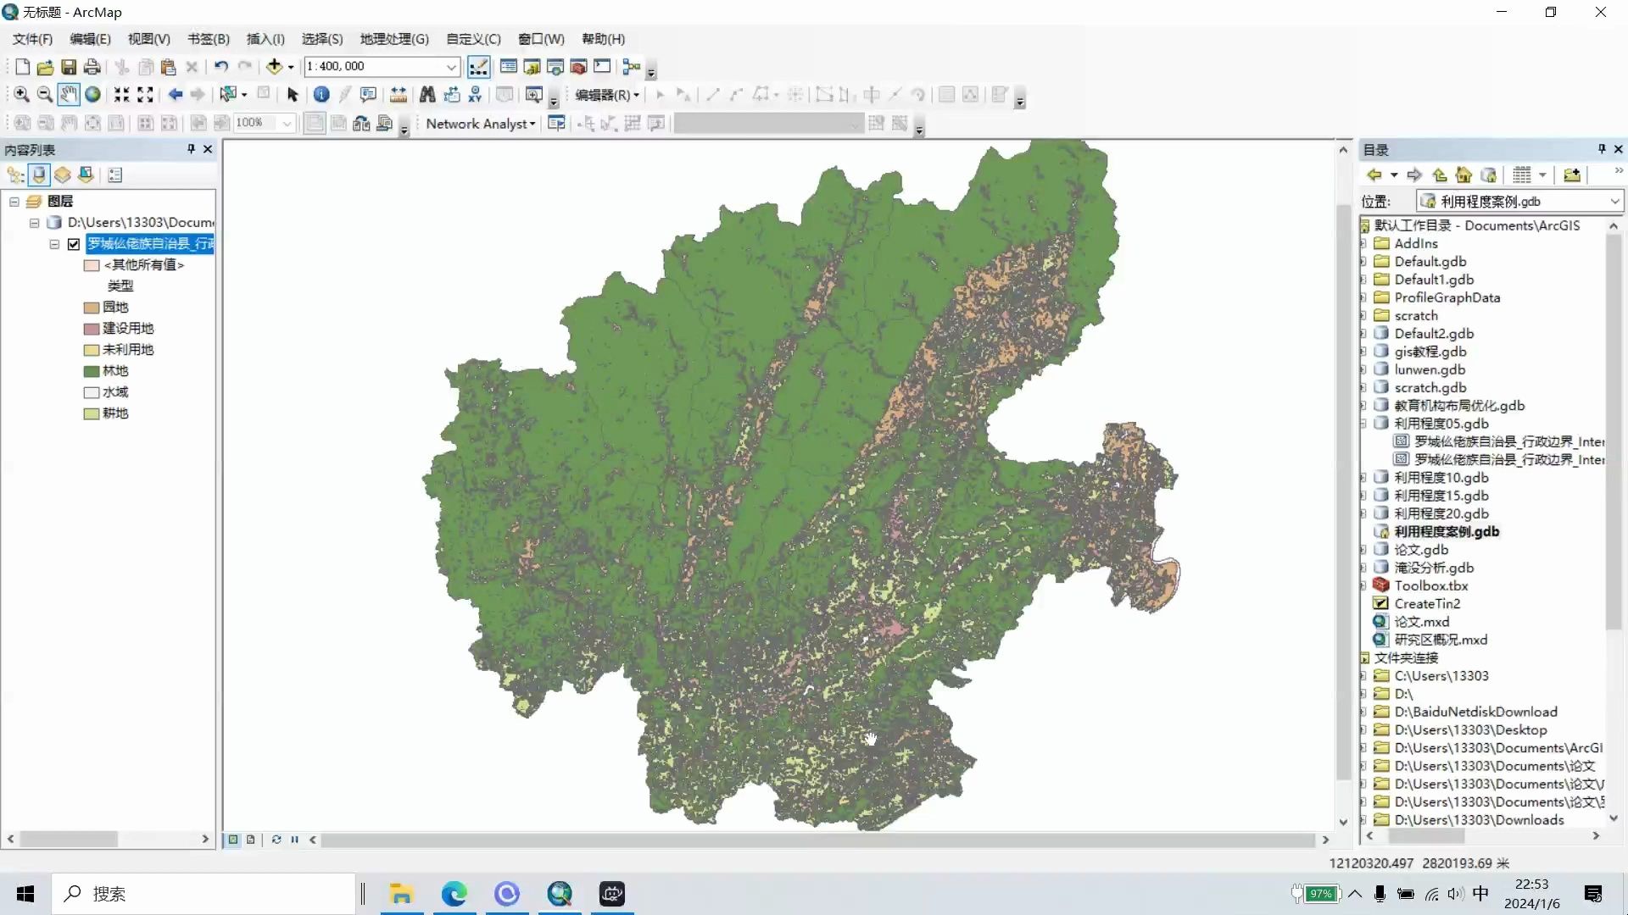Open the 地理处理(G) menu
The image size is (1628, 915).
393,39
